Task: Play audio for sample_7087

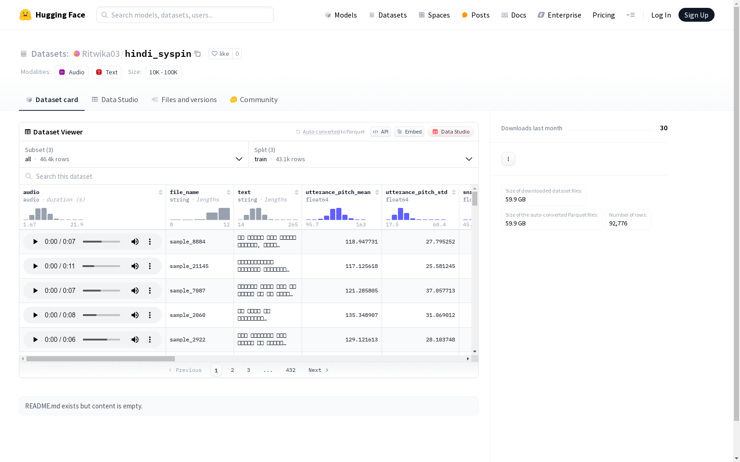Action: (x=35, y=291)
